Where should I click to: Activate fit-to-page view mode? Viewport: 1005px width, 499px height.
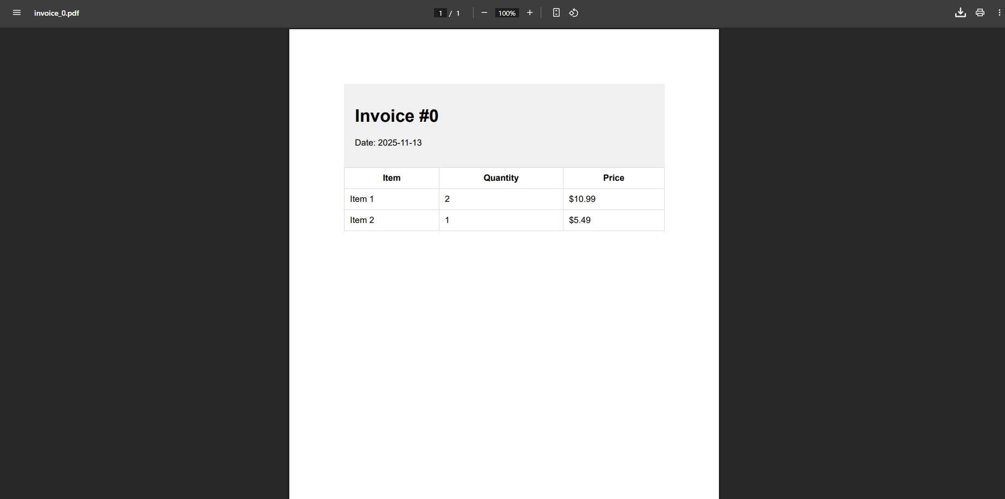point(556,12)
